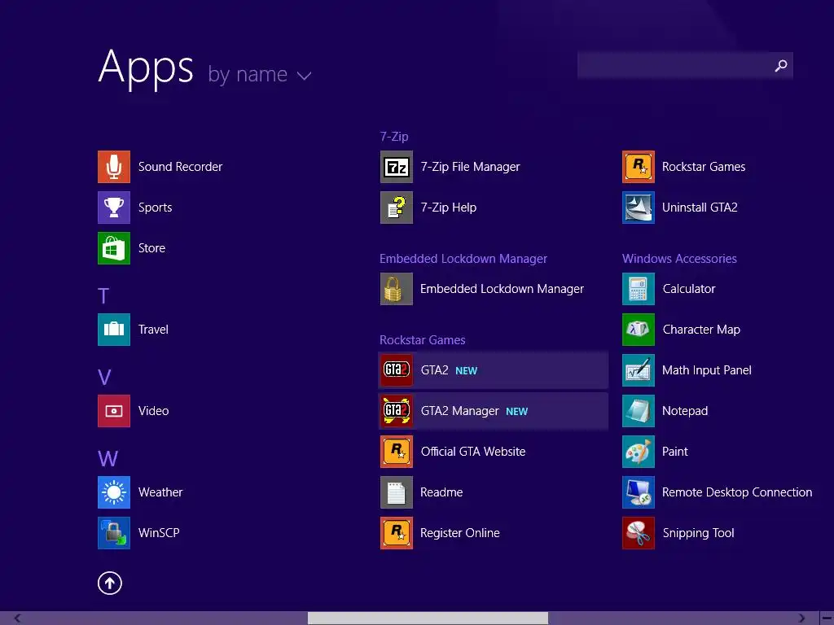The image size is (834, 625).
Task: Click the 7-Zip group heading
Action: (x=394, y=137)
